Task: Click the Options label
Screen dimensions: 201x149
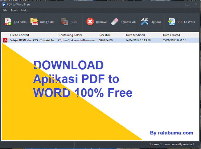Action: tap(156, 22)
